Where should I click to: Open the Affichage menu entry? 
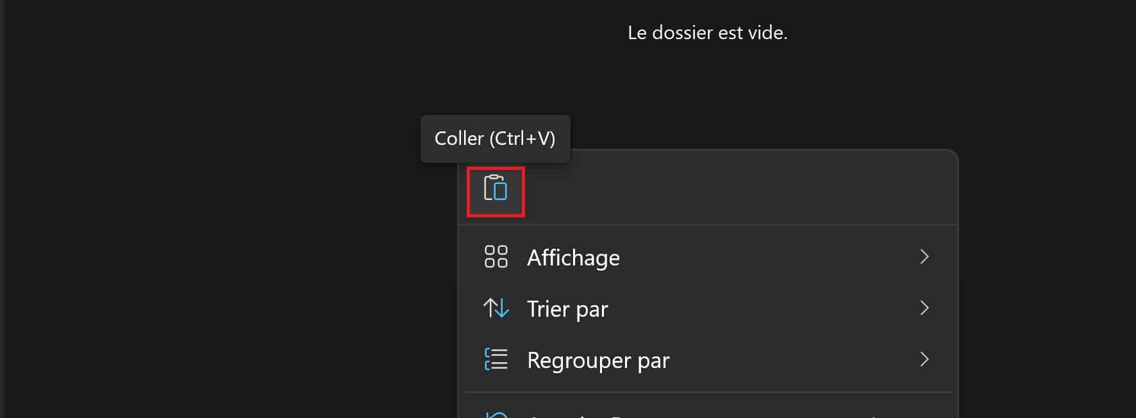573,257
